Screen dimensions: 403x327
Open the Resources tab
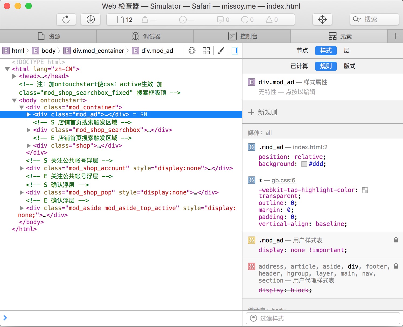(x=48, y=36)
